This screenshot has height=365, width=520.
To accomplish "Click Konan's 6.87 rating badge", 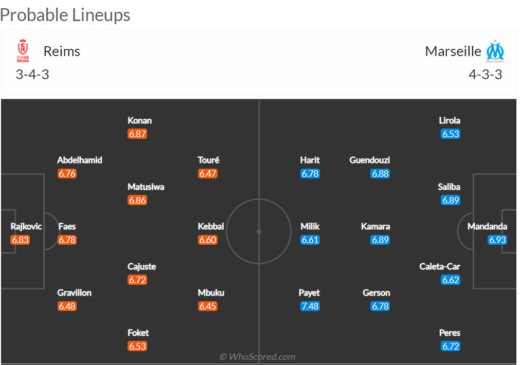I will (x=137, y=134).
